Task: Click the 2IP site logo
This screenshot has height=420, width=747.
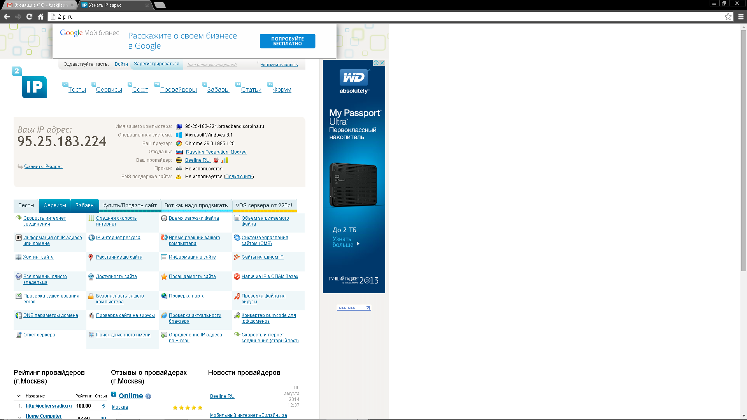Action: [30, 82]
